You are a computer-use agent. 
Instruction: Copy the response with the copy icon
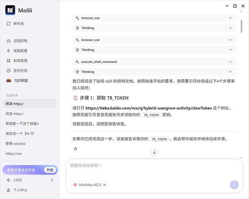75,149
